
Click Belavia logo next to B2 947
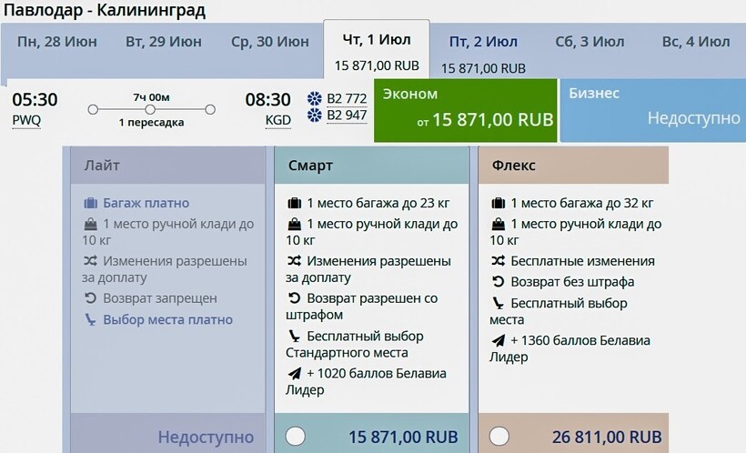(x=315, y=116)
